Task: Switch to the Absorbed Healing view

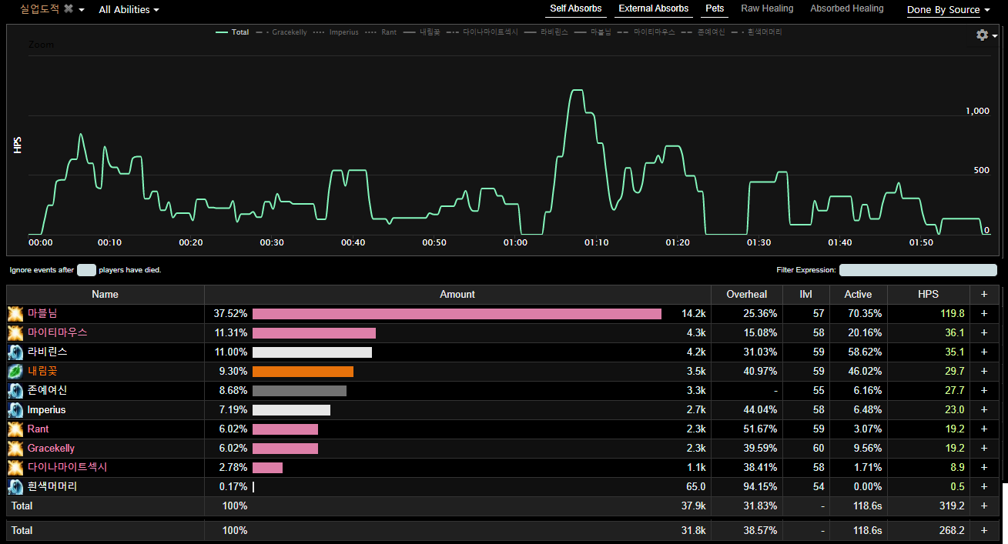Action: [846, 9]
